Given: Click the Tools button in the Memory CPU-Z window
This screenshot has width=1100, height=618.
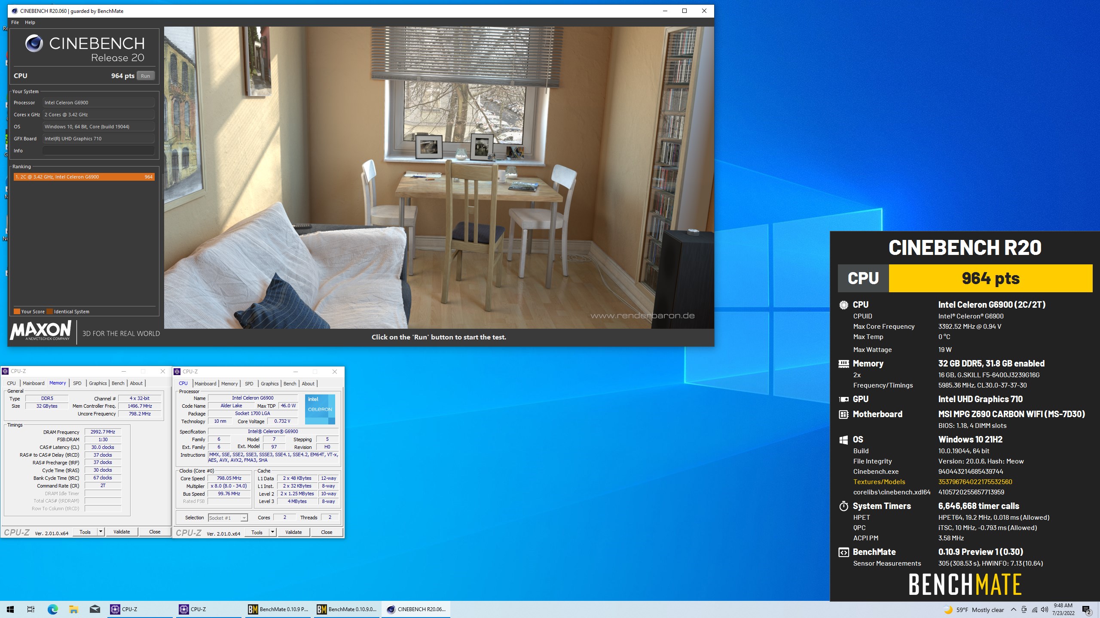Looking at the screenshot, I should [85, 532].
